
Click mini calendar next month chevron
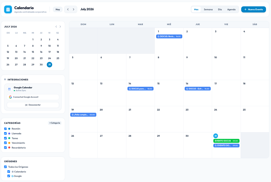pos(60,27)
